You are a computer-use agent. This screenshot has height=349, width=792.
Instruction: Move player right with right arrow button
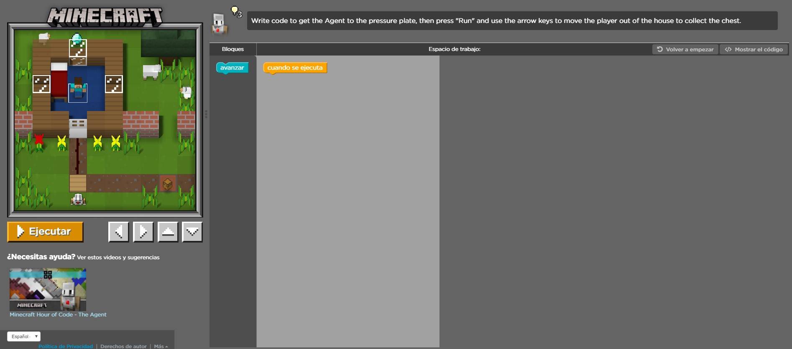pos(143,232)
